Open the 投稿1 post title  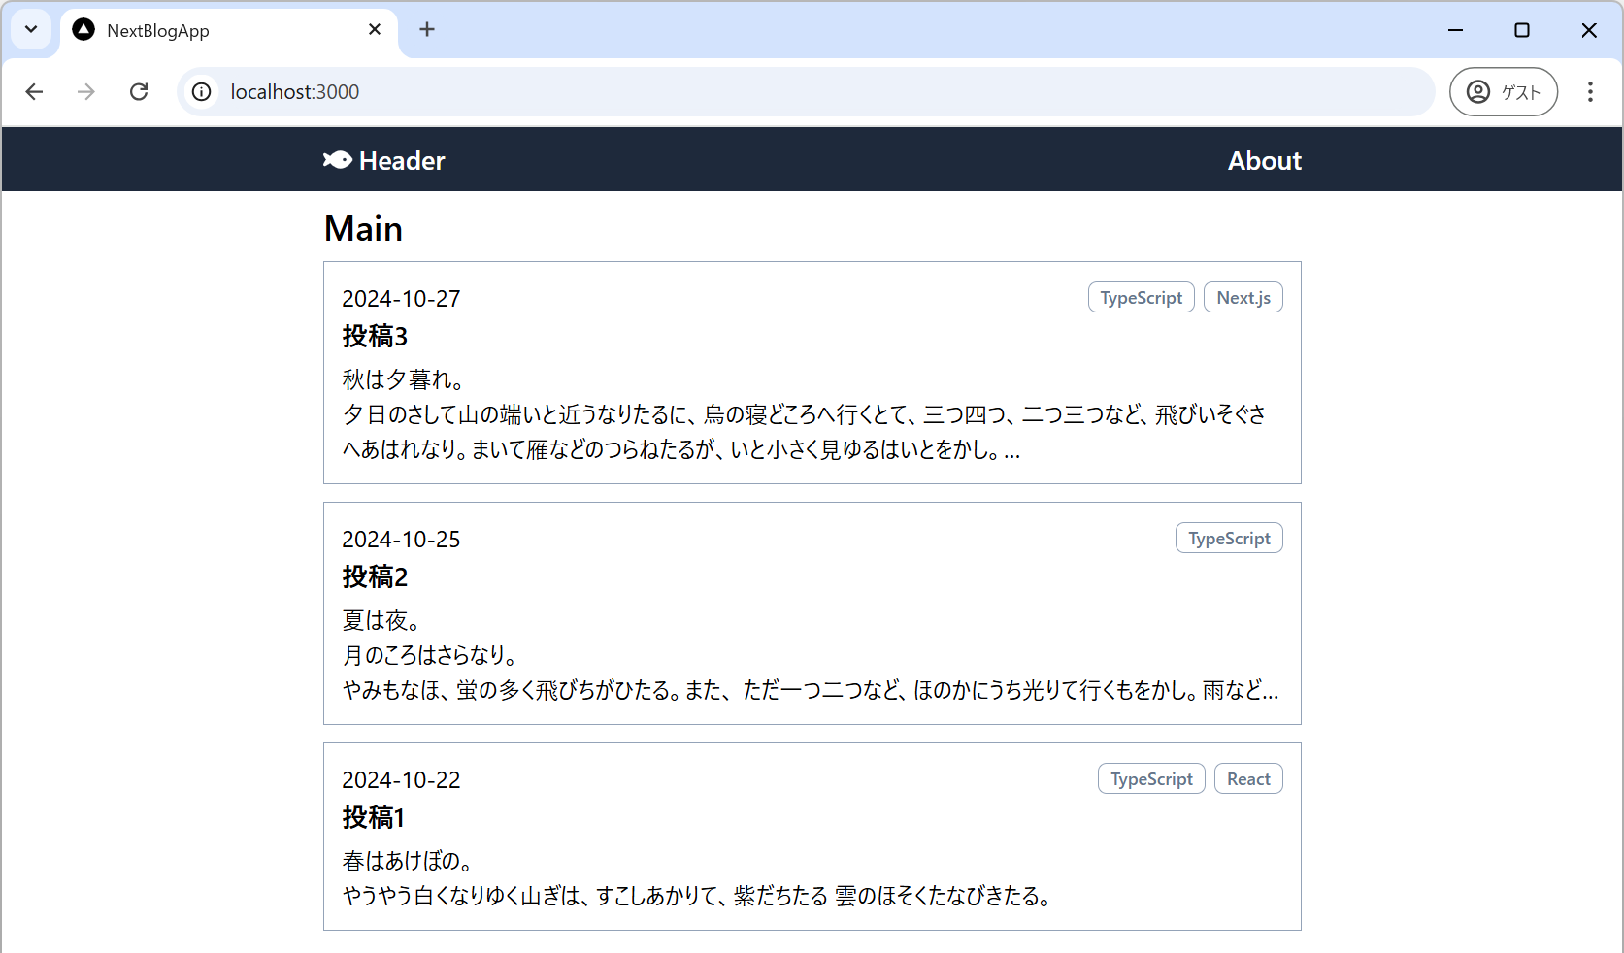click(373, 818)
